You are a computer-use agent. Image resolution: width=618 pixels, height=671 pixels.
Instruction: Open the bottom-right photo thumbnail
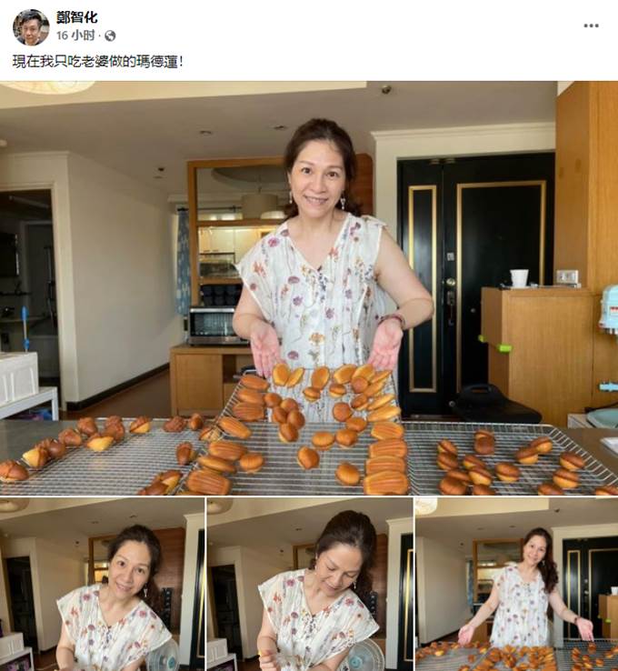pos(516,584)
